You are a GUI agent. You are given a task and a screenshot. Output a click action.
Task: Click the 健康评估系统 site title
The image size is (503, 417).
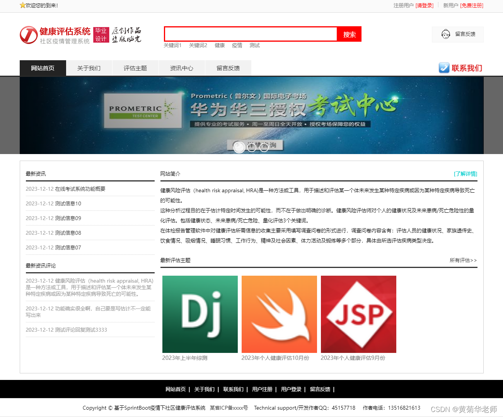(65, 31)
